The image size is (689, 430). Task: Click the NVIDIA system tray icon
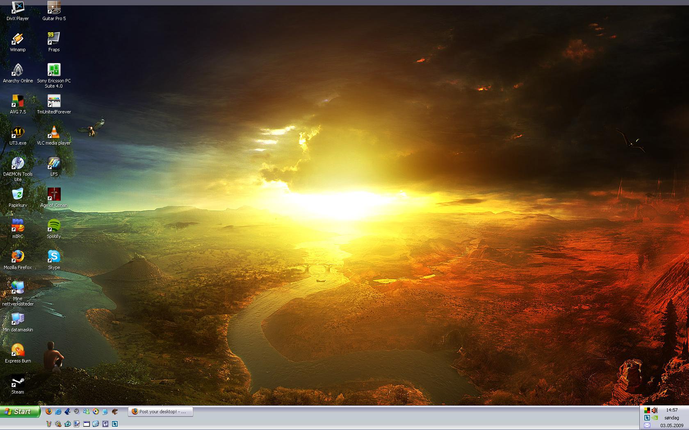click(655, 418)
